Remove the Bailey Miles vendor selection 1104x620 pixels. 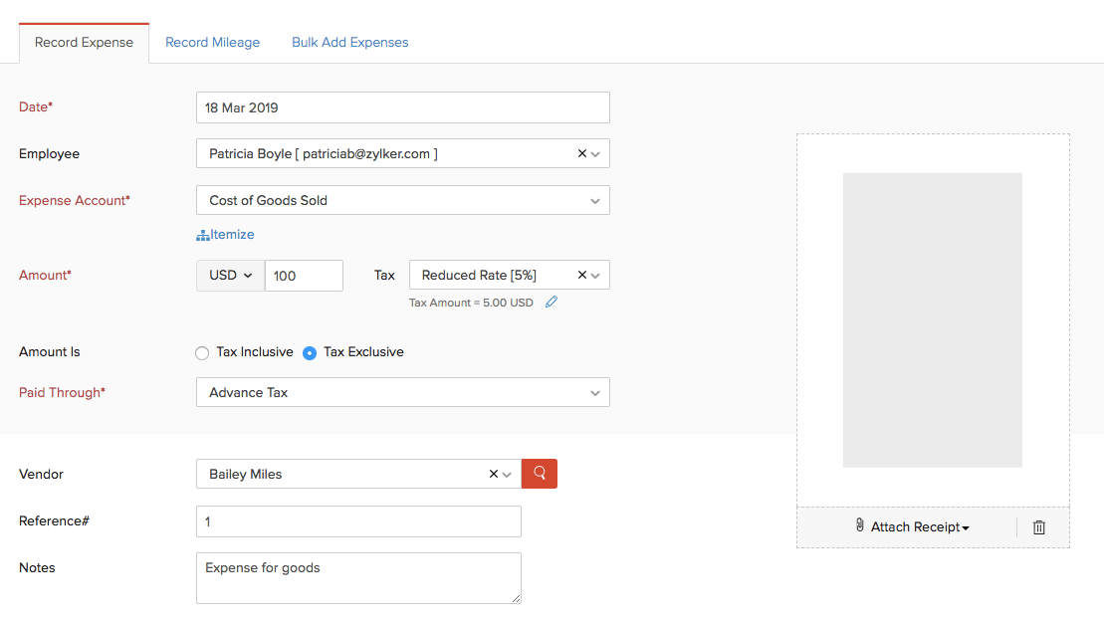(494, 474)
